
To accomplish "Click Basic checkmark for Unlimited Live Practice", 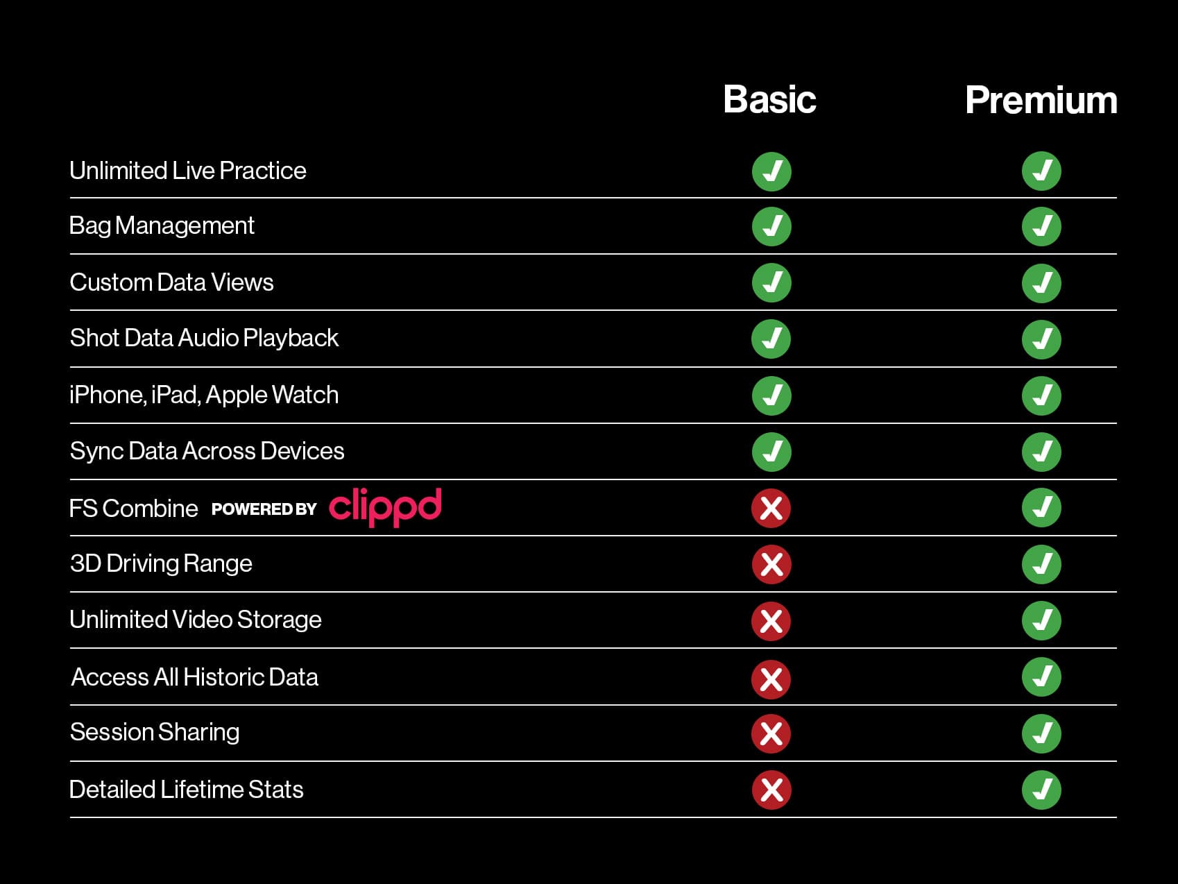I will click(771, 171).
